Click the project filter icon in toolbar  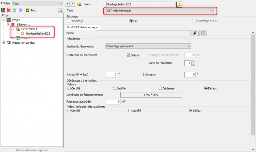click(4, 10)
